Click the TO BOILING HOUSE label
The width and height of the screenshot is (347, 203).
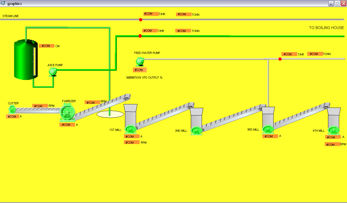(x=326, y=28)
